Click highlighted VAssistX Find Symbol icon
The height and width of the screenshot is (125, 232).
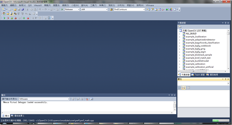tap(11, 14)
